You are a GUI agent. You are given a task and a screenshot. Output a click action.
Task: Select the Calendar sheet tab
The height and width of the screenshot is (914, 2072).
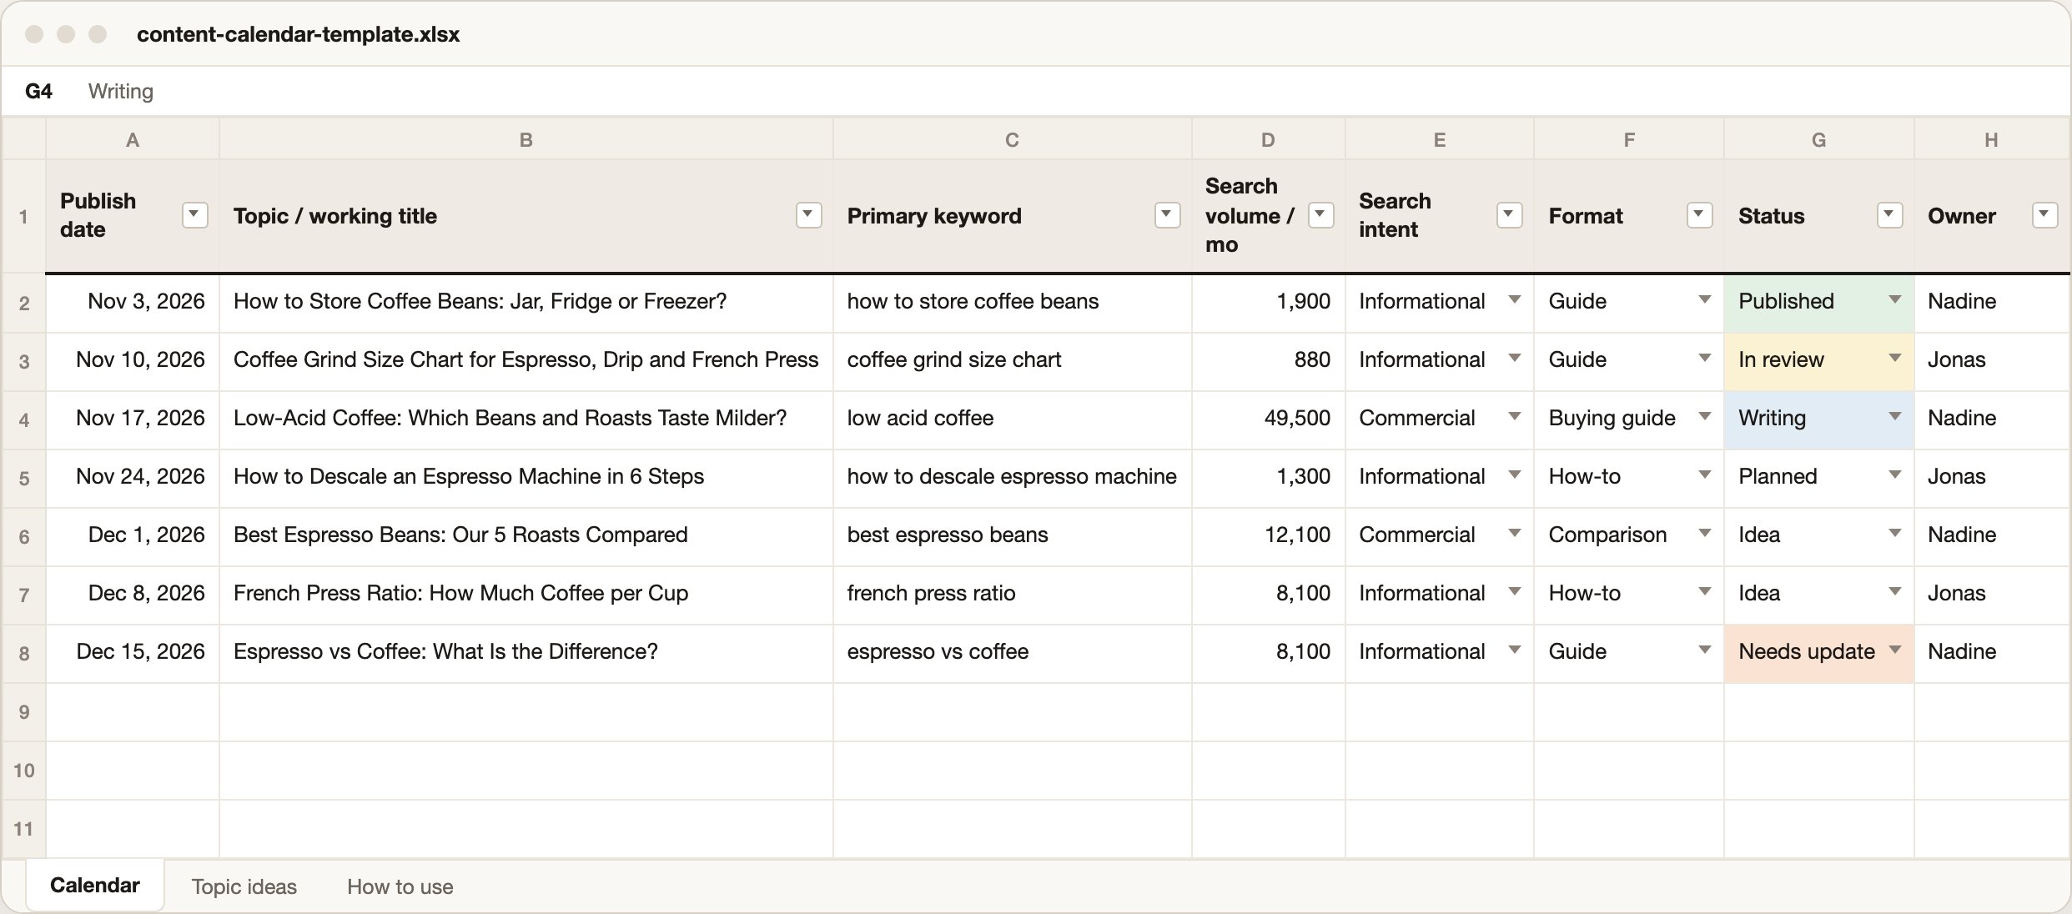coord(95,886)
